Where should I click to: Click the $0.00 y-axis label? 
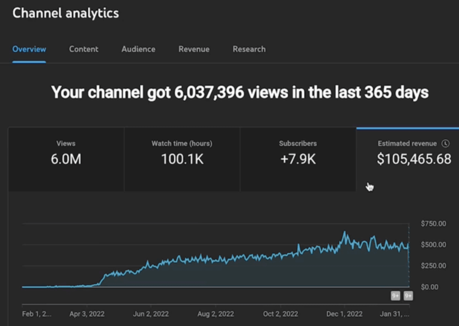click(x=429, y=287)
